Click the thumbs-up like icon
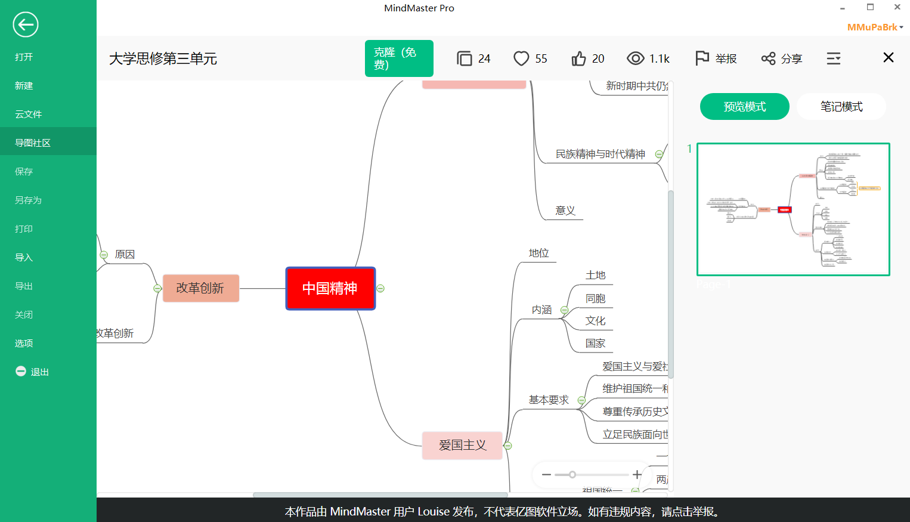 pos(578,58)
